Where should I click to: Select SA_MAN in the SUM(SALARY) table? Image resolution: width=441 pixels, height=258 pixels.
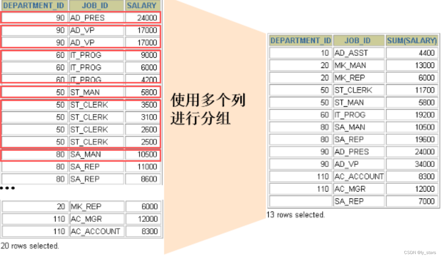[x=359, y=127]
